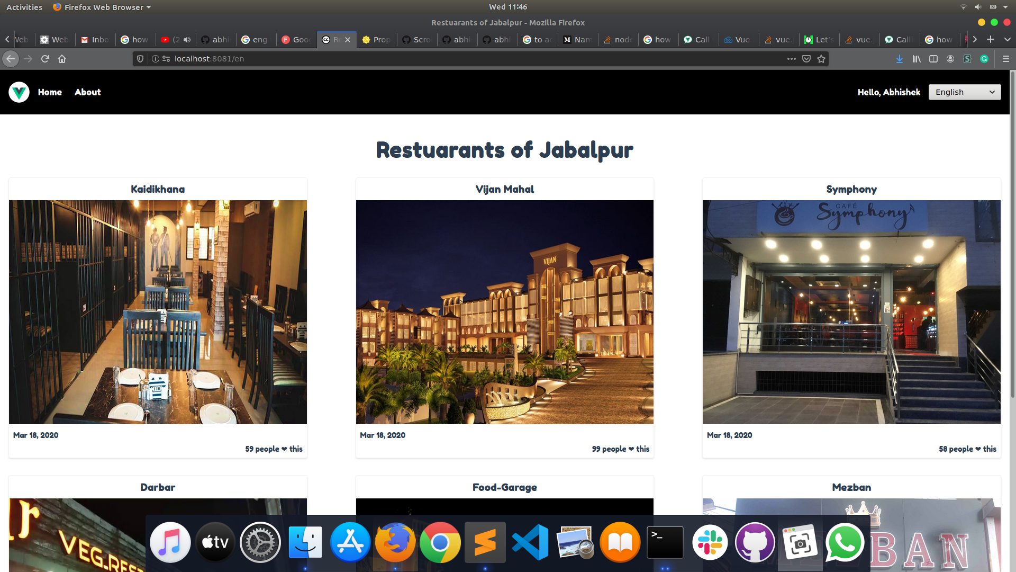Open Firefox downloads panel

tap(899, 59)
